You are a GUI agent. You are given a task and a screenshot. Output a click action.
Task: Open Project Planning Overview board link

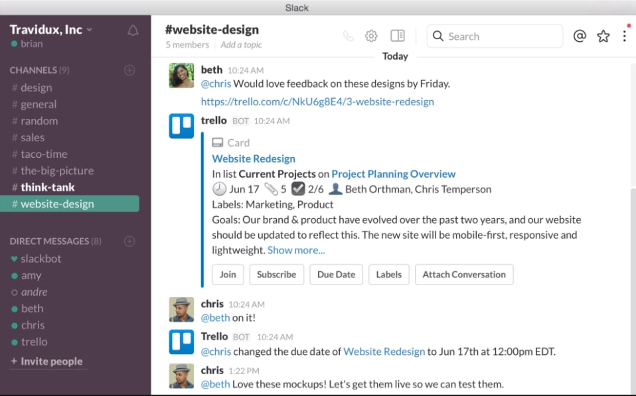tap(394, 174)
